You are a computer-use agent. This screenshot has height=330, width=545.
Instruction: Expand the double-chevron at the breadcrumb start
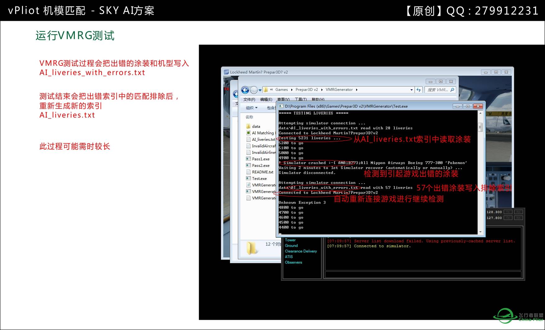pyautogui.click(x=271, y=90)
